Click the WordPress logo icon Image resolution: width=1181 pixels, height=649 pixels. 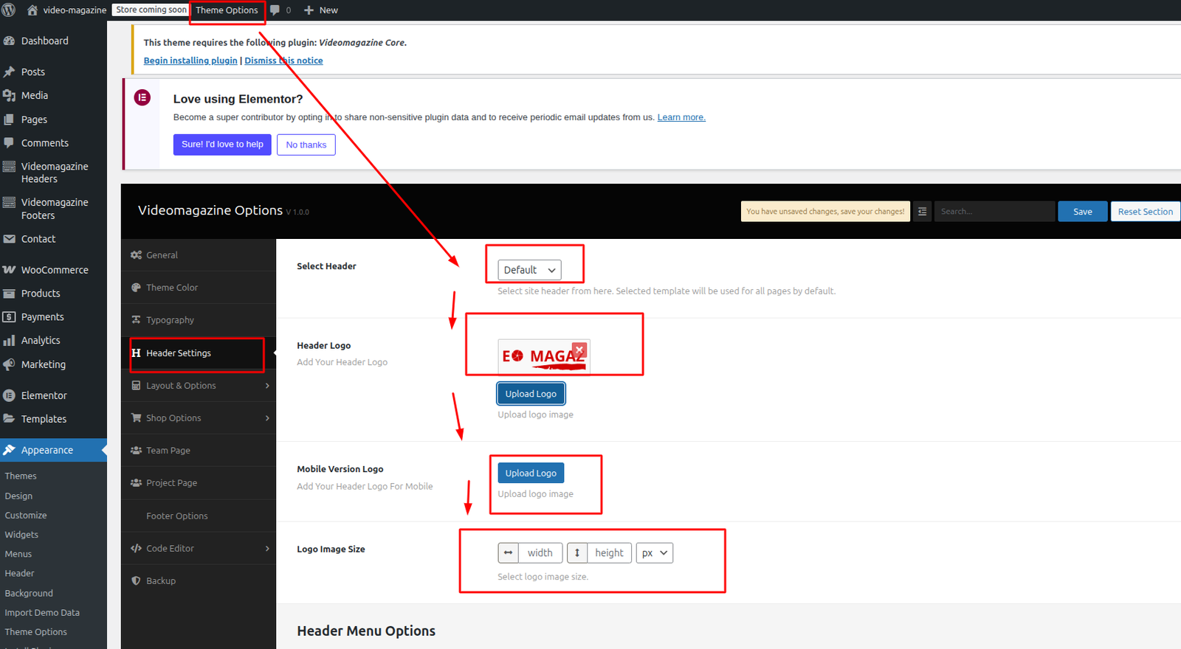pyautogui.click(x=9, y=10)
